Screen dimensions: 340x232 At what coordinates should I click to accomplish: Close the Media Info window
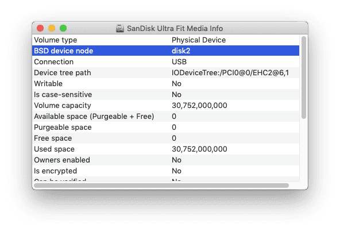(40, 28)
